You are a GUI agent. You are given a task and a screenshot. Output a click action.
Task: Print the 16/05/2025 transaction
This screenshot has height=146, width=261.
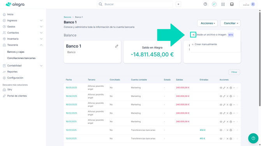(231, 88)
